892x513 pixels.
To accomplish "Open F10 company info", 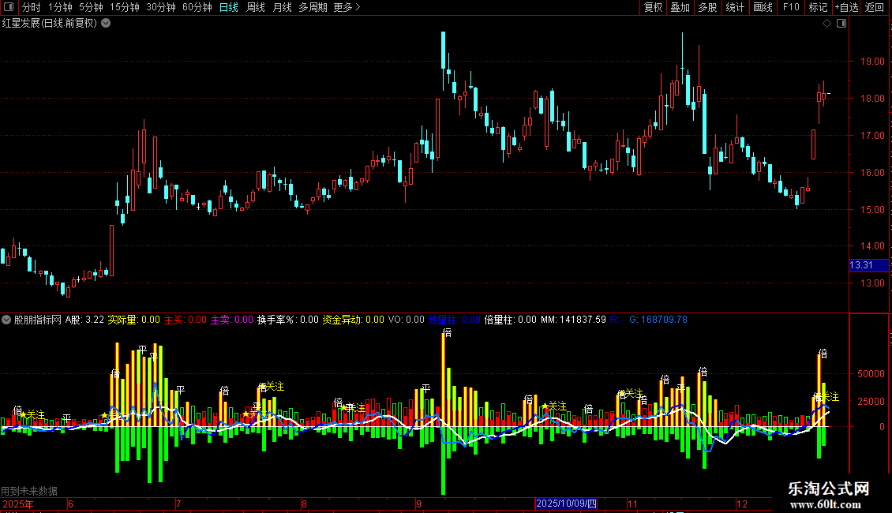I will (x=791, y=7).
